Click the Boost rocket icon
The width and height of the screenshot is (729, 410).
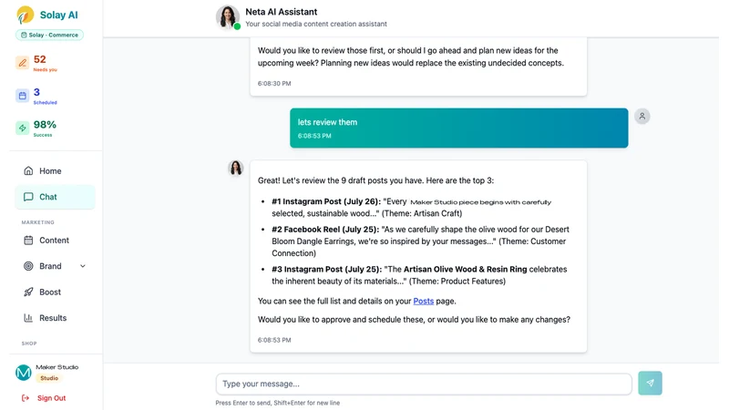click(28, 292)
